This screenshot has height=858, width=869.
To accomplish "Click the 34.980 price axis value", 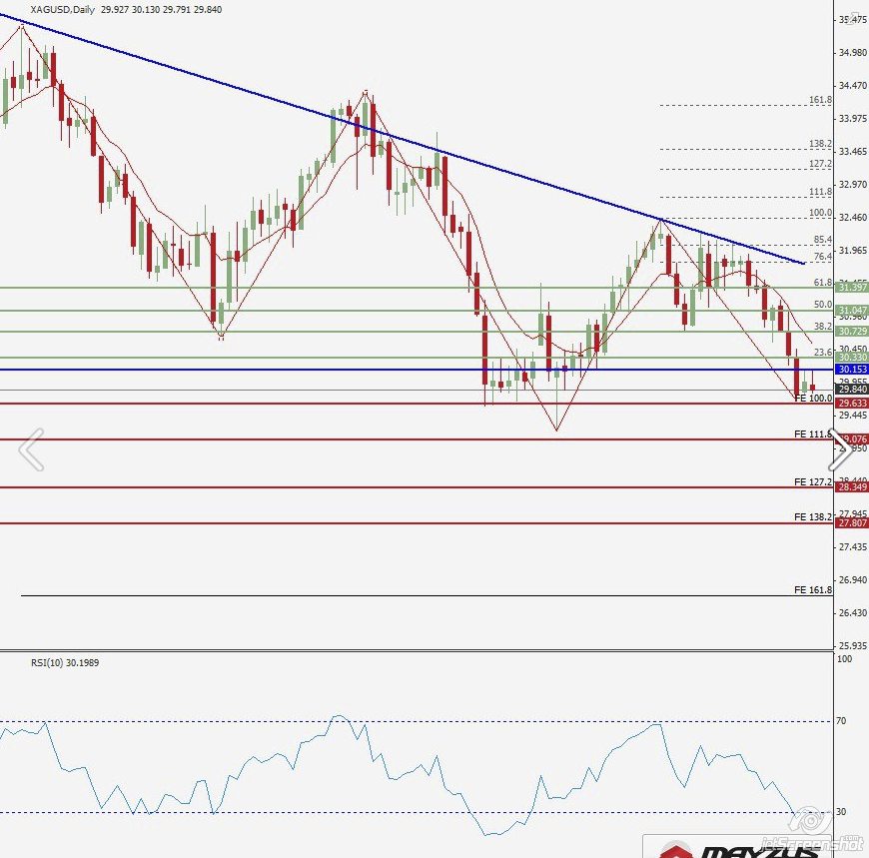I will (852, 53).
